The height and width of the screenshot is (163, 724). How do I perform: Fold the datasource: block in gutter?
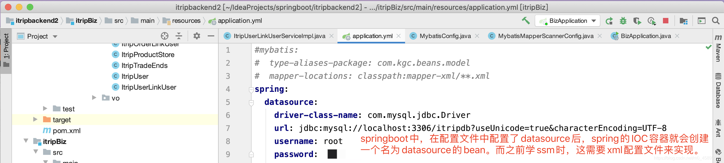click(251, 103)
